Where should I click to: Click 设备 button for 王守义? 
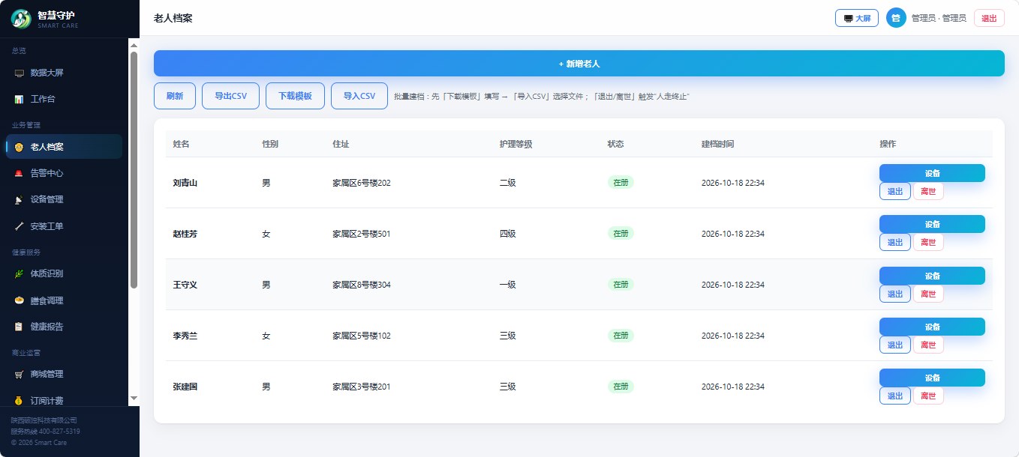point(932,276)
